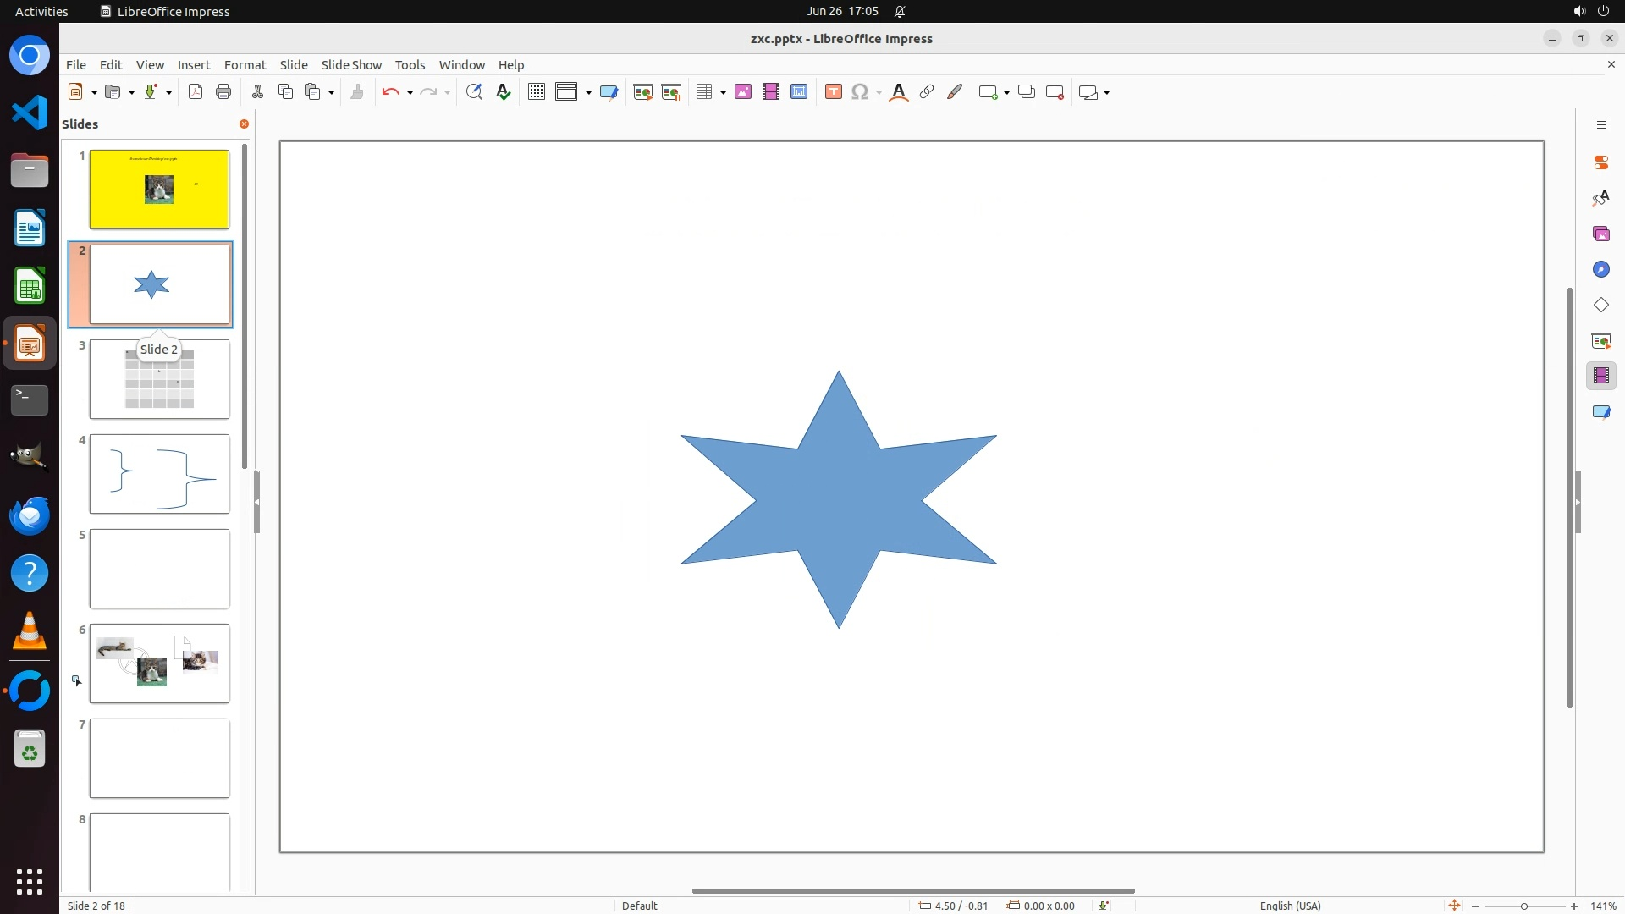The width and height of the screenshot is (1625, 914).
Task: Click the Insert Text Box icon
Action: click(834, 92)
